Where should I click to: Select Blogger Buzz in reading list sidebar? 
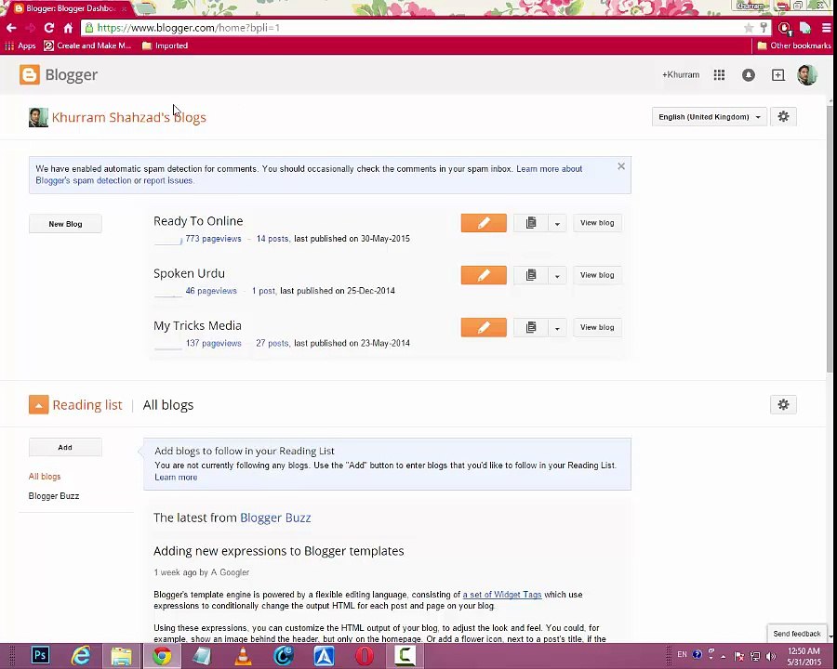click(x=54, y=495)
